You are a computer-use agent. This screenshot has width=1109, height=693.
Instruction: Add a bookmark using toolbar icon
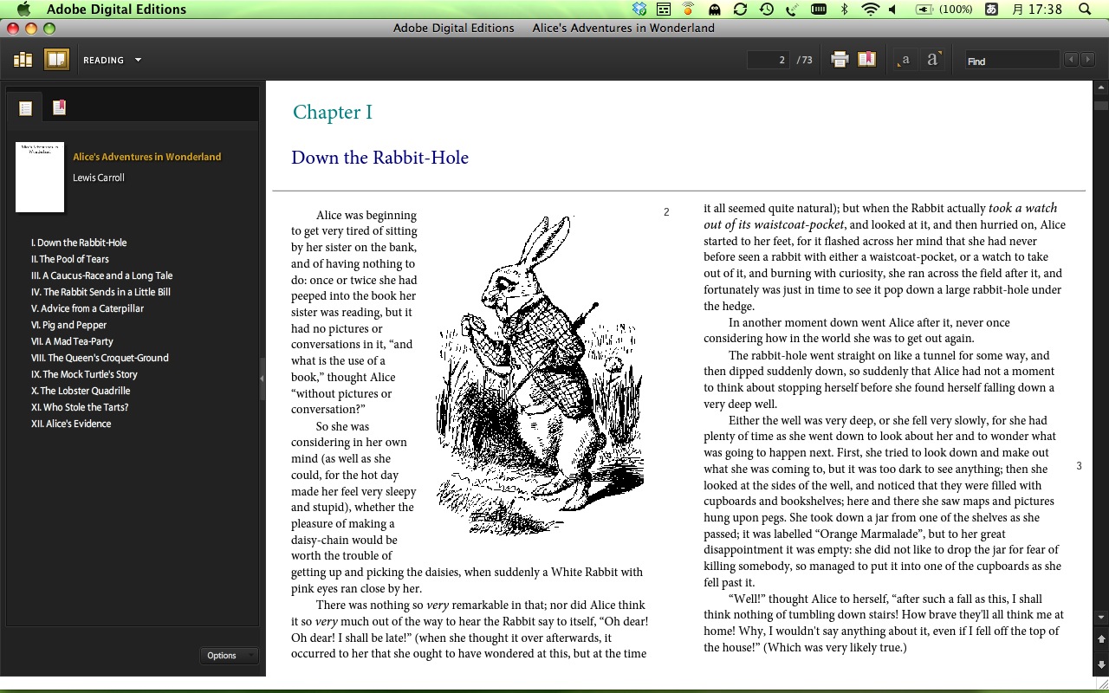pyautogui.click(x=866, y=60)
